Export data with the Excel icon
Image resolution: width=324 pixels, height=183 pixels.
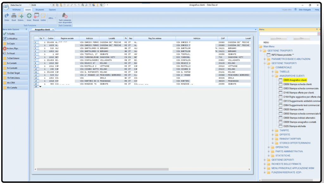tap(14, 16)
